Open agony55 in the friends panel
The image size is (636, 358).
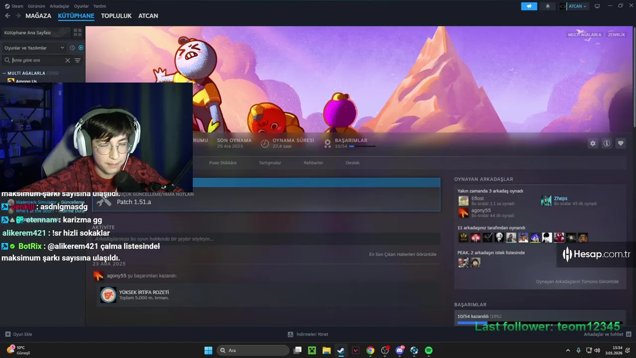[481, 210]
